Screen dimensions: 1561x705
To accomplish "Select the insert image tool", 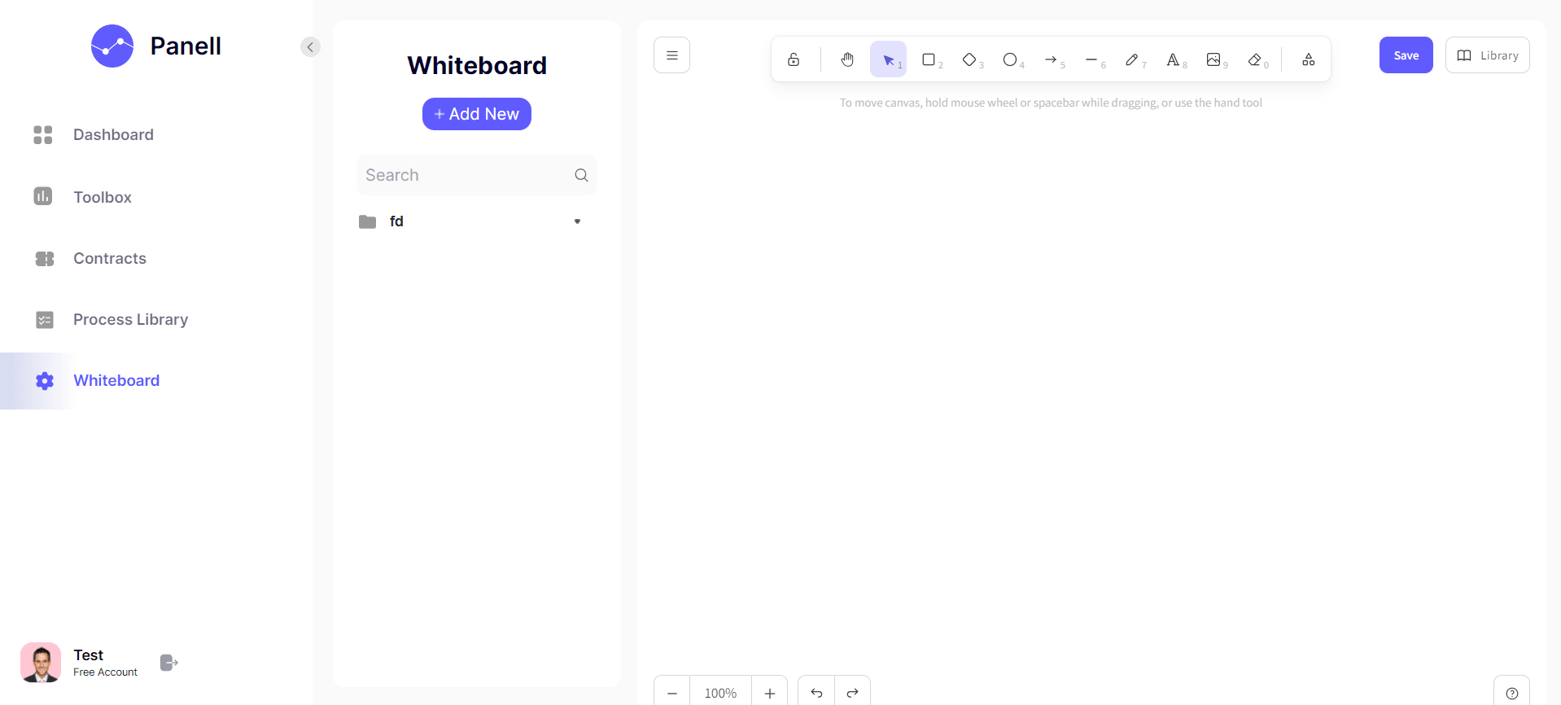I will click(1213, 59).
